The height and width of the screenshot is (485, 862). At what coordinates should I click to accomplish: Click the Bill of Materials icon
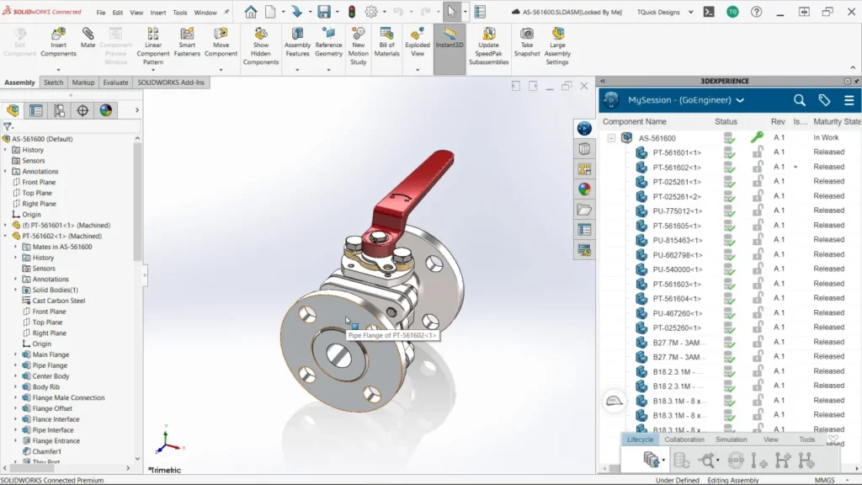(386, 42)
